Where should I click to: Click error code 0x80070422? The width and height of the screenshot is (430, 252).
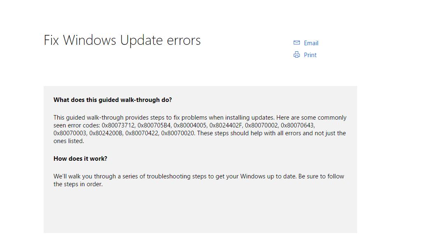click(142, 133)
